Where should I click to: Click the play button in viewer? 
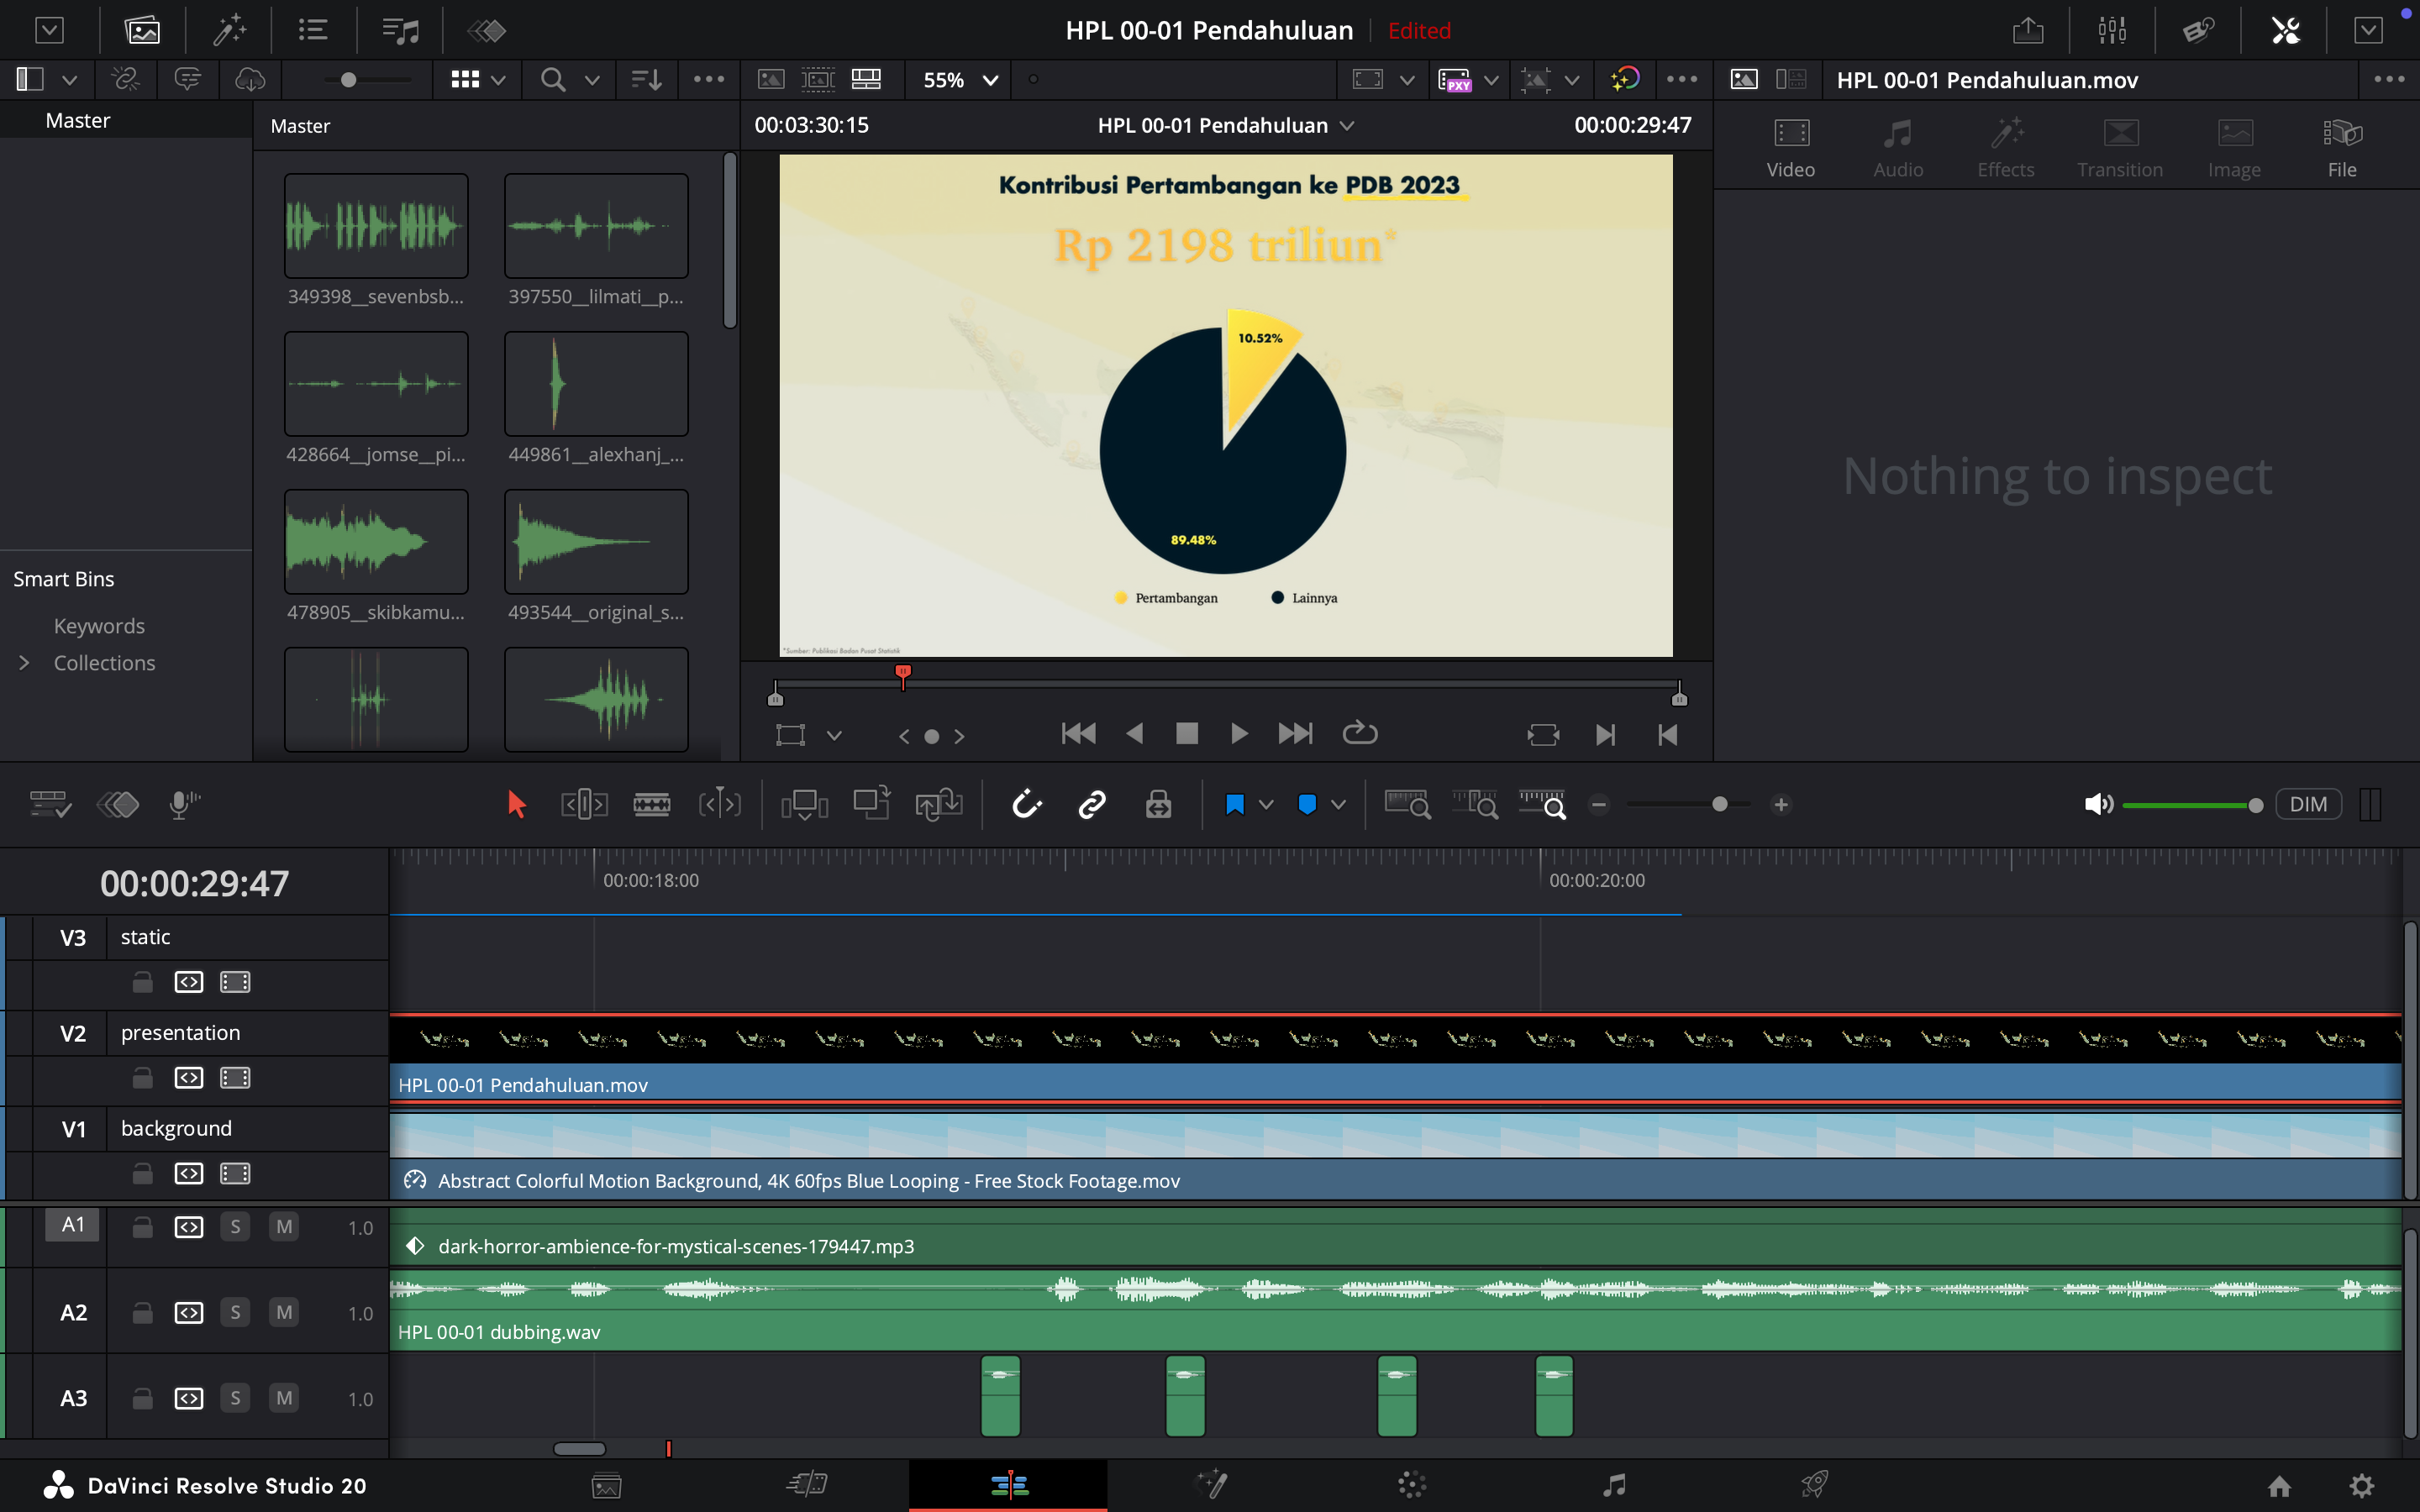(x=1238, y=734)
